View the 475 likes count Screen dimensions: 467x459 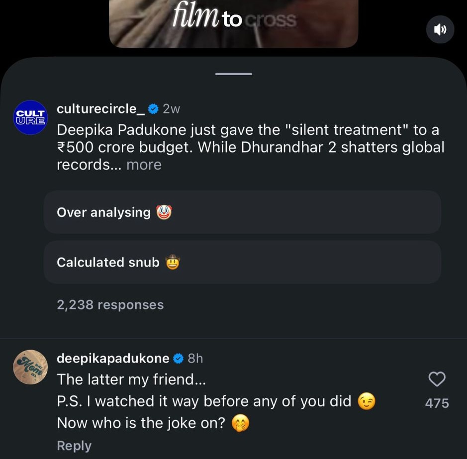point(437,403)
